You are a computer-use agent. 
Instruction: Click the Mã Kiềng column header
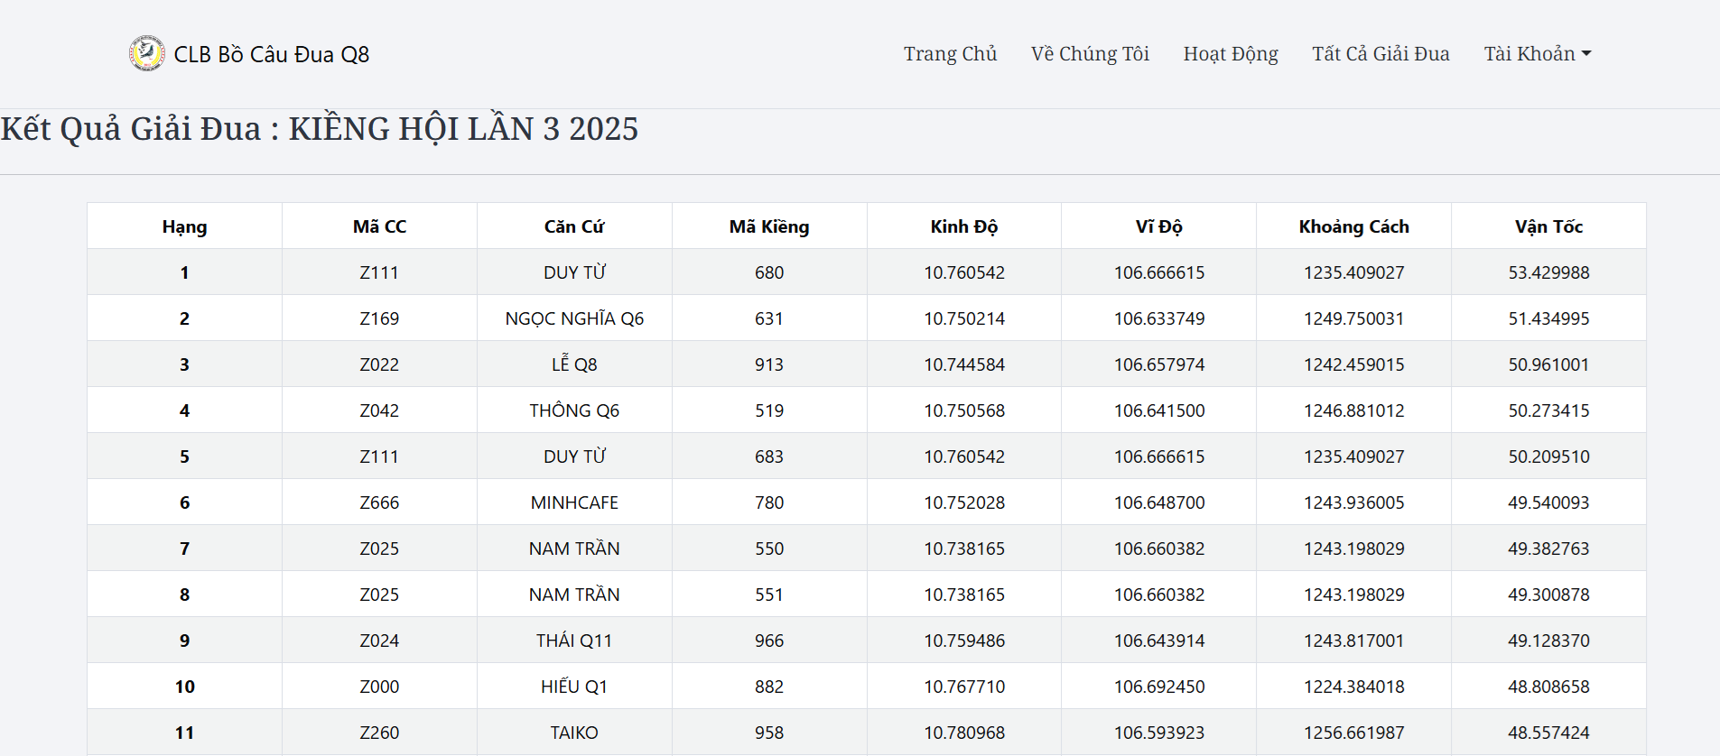point(769,226)
